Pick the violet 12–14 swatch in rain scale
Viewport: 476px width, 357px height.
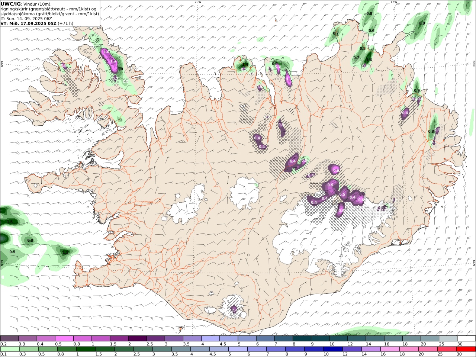352,349
